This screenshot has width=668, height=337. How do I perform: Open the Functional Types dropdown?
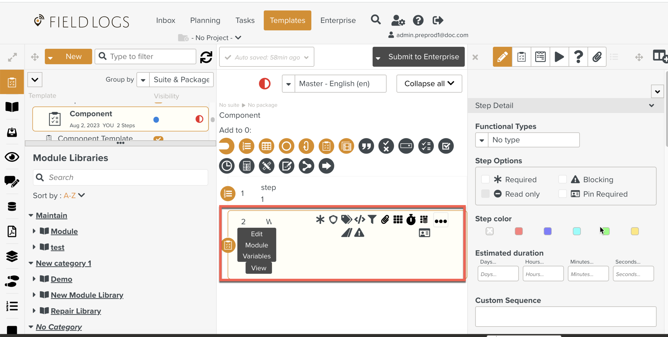pos(481,140)
